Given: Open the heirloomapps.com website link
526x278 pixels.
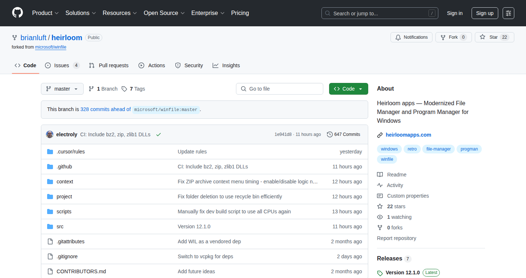Looking at the screenshot, I should pos(408,135).
